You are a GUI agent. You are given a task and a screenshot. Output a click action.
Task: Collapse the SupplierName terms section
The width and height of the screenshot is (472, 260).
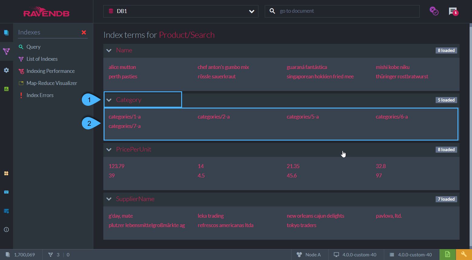point(109,199)
